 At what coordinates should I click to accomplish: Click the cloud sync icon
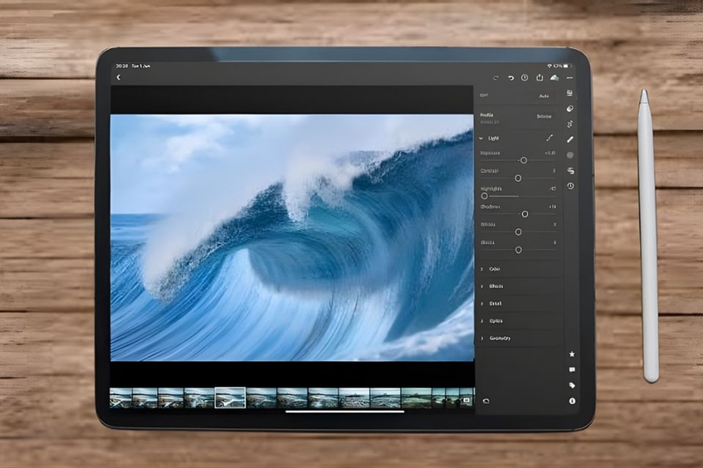click(x=554, y=78)
